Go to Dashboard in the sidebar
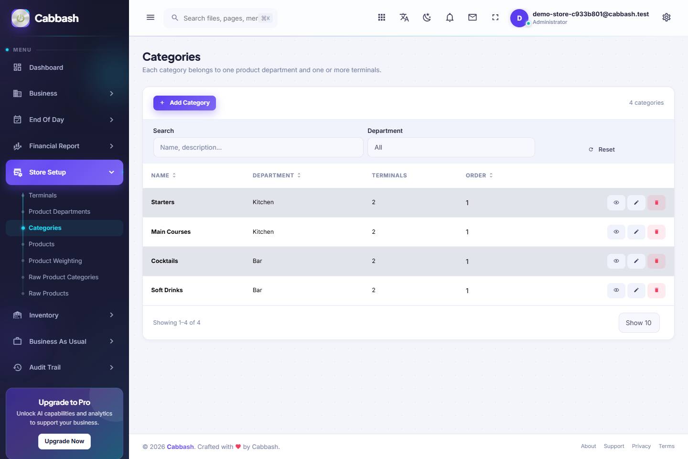The image size is (688, 459). tap(64, 67)
